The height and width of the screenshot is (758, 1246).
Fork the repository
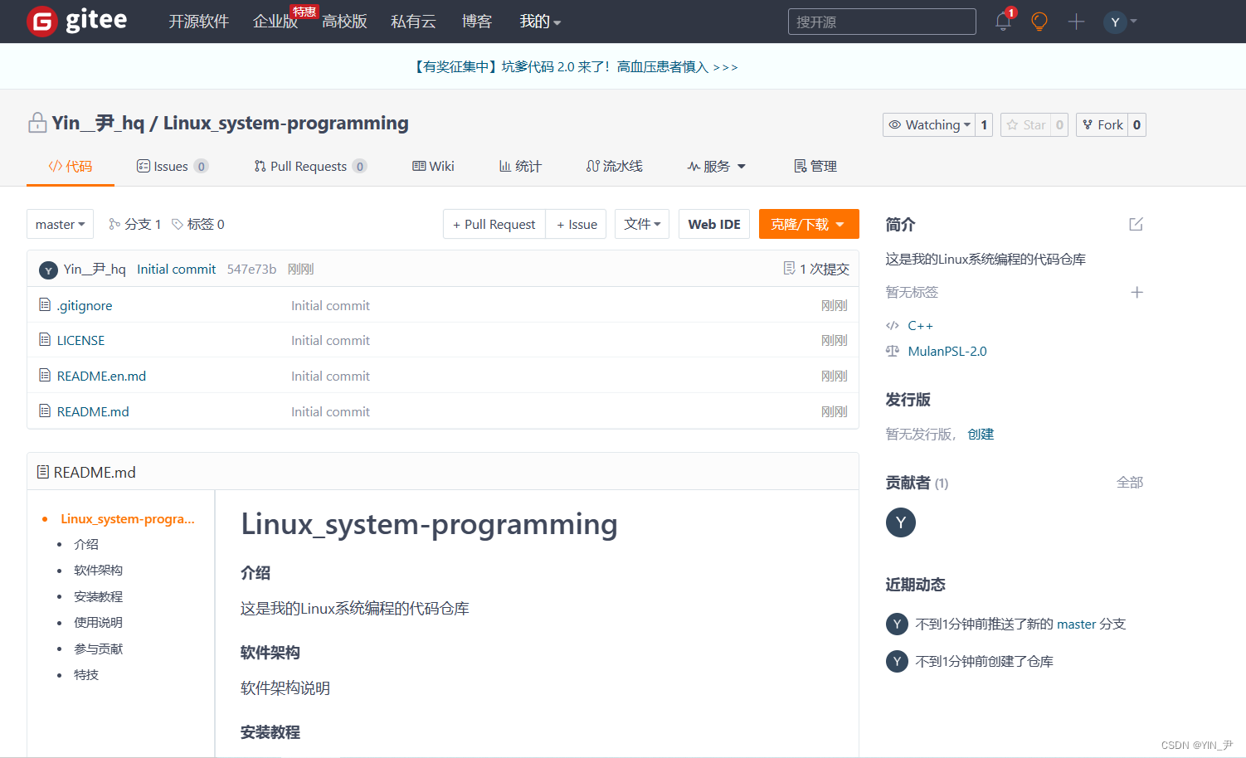click(1102, 124)
